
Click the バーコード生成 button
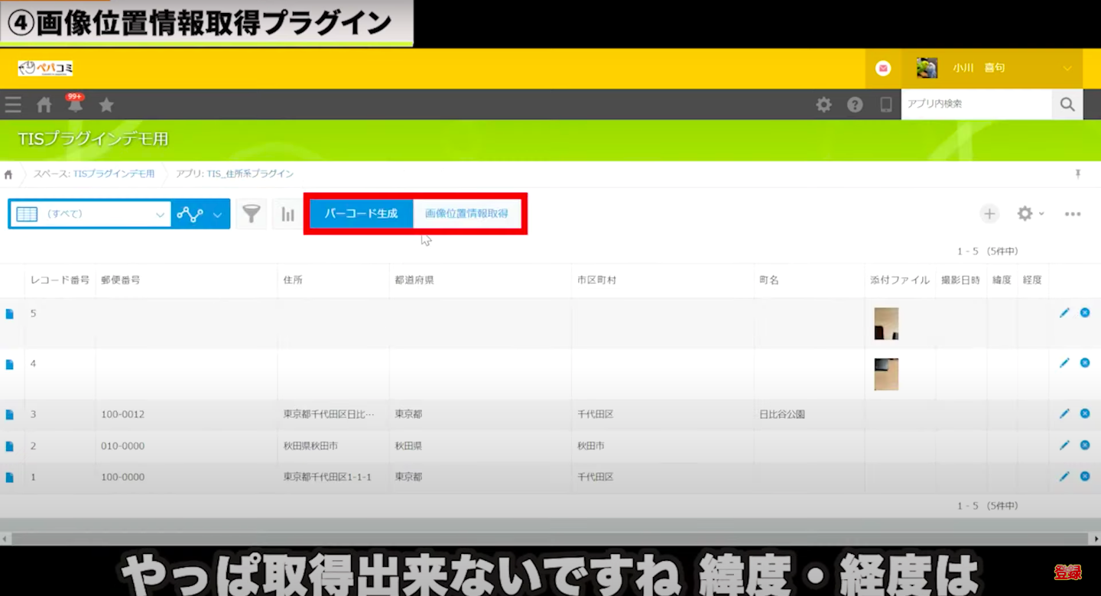[361, 214]
